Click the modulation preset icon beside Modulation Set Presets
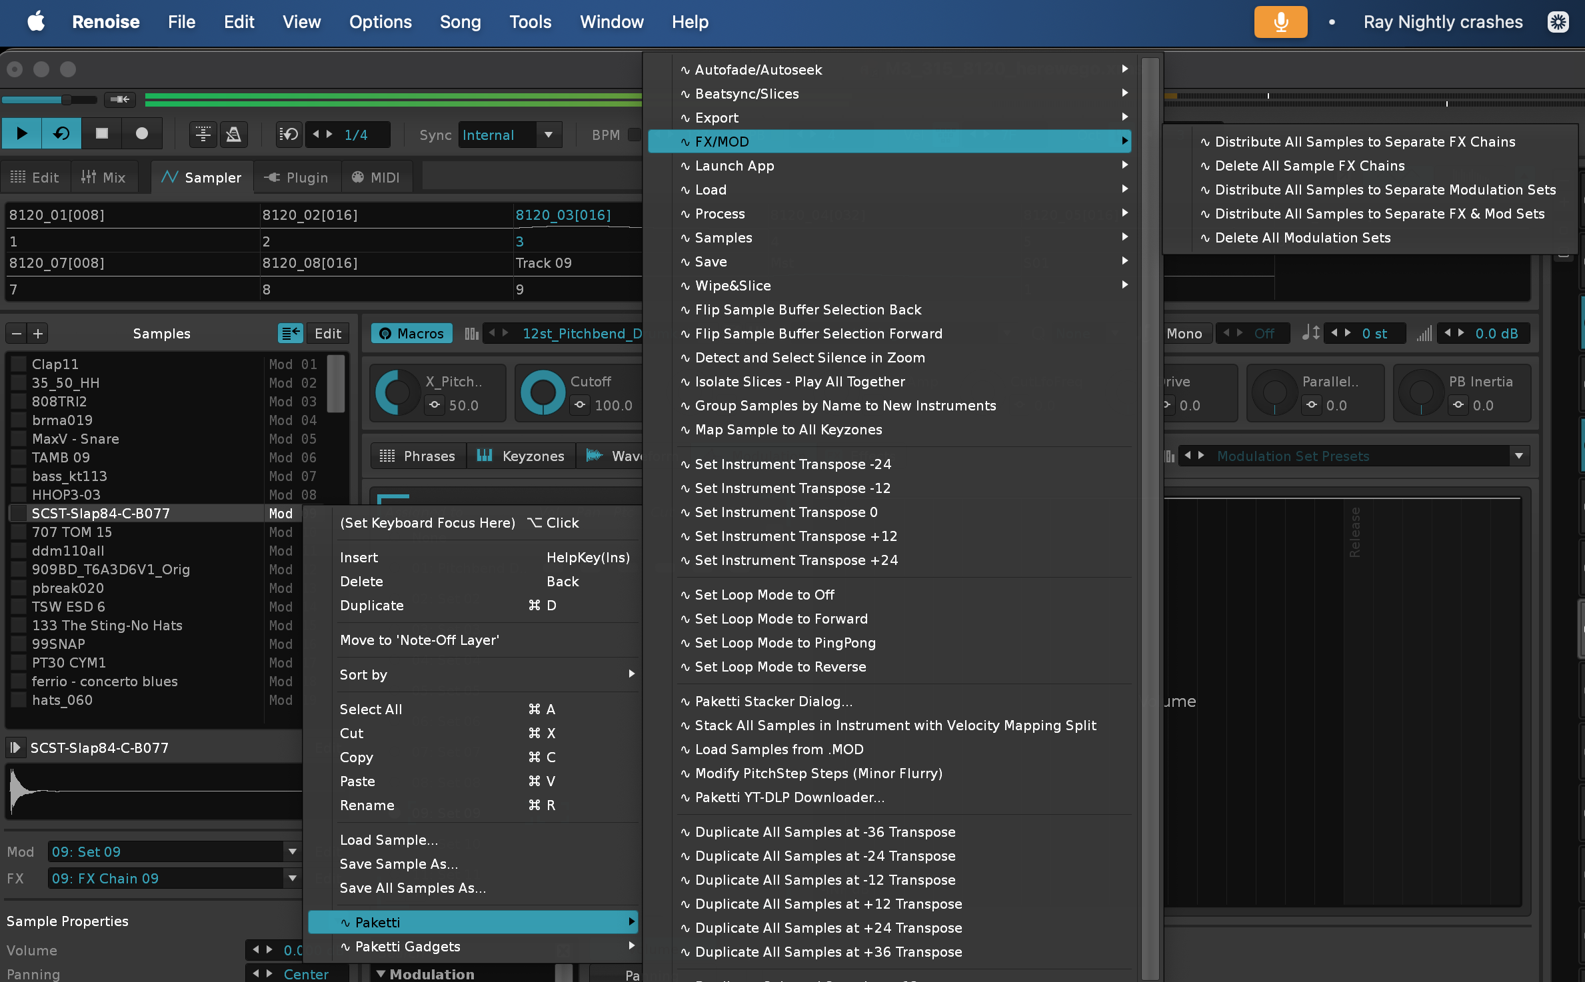Image resolution: width=1585 pixels, height=982 pixels. pos(1170,456)
